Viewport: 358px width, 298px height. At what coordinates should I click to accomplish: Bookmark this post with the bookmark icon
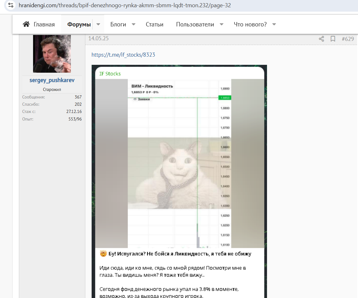333,39
